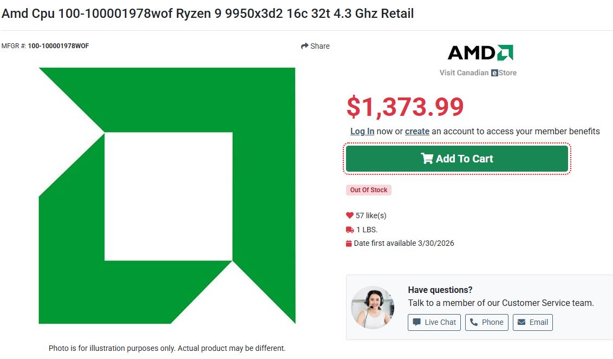Click the phone receiver icon on Phone button

point(472,322)
